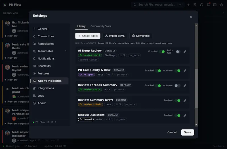Toggle Auto-run for AI Deep Review

tap(178, 52)
